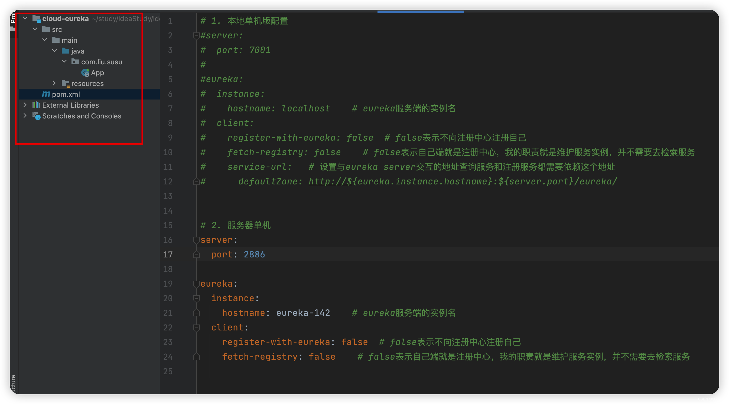
Task: Click the fetch-registry key on line 24
Action: tap(259, 356)
